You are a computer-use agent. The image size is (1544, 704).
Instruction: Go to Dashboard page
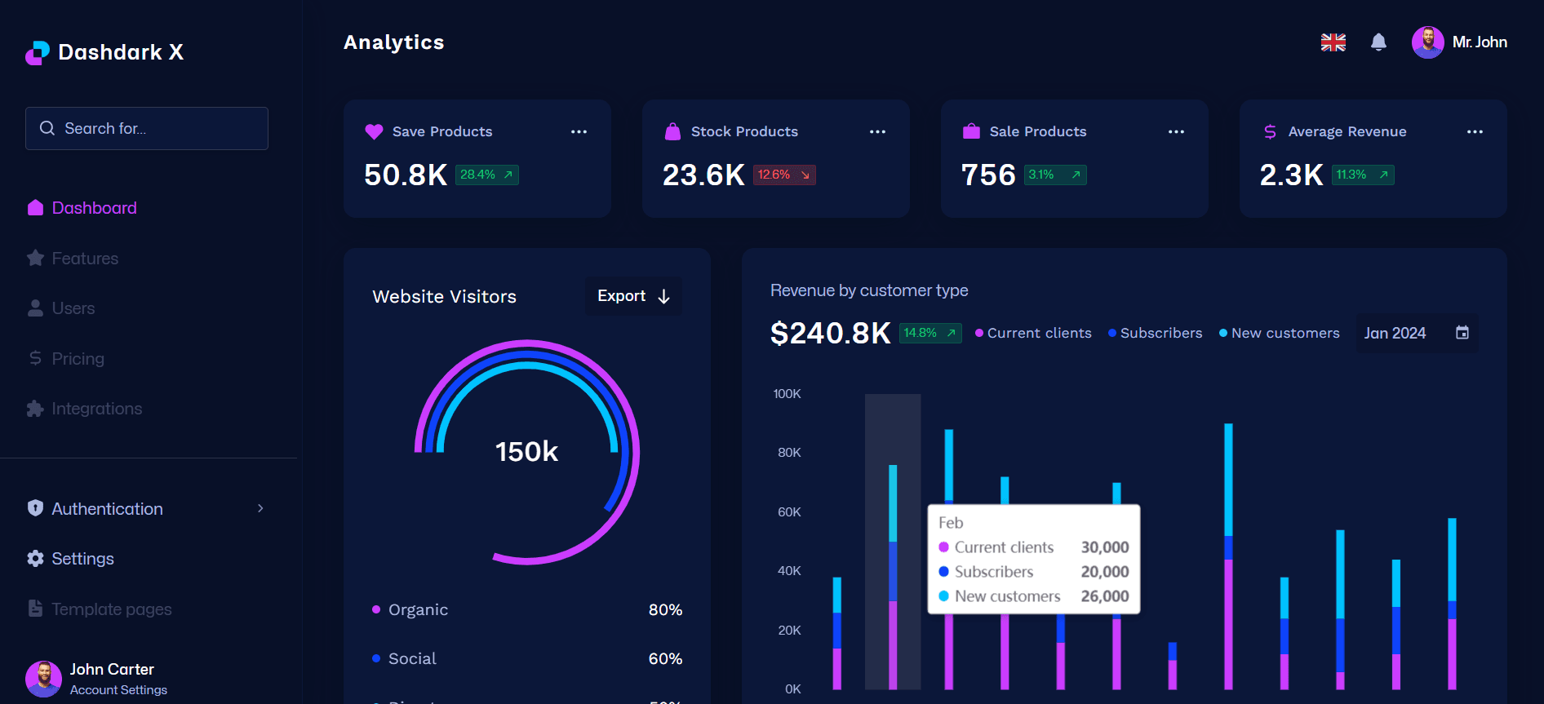[95, 207]
